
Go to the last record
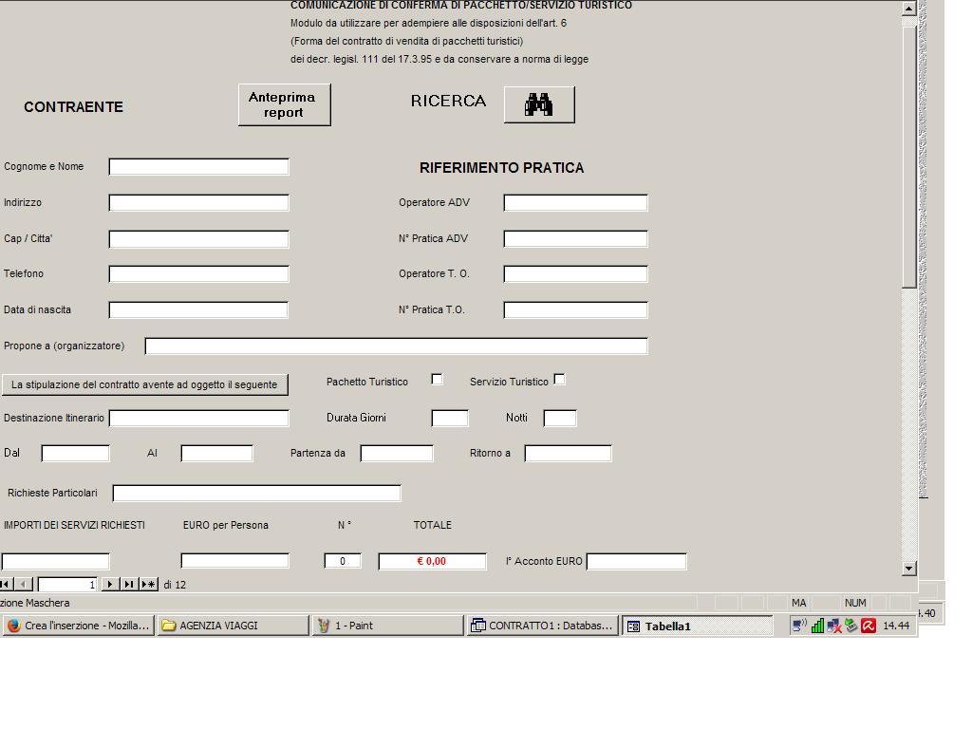tap(129, 585)
